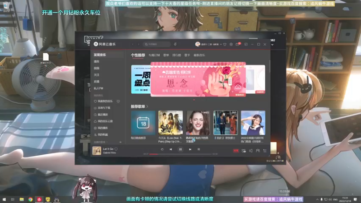Switch to 专属定制 tab
Image resolution: width=361 pixels, height=203 pixels.
pyautogui.click(x=154, y=55)
